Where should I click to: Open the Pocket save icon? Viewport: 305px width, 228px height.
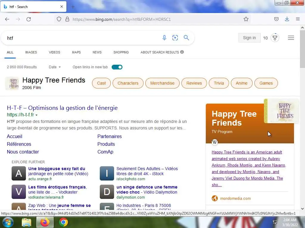(x=276, y=19)
